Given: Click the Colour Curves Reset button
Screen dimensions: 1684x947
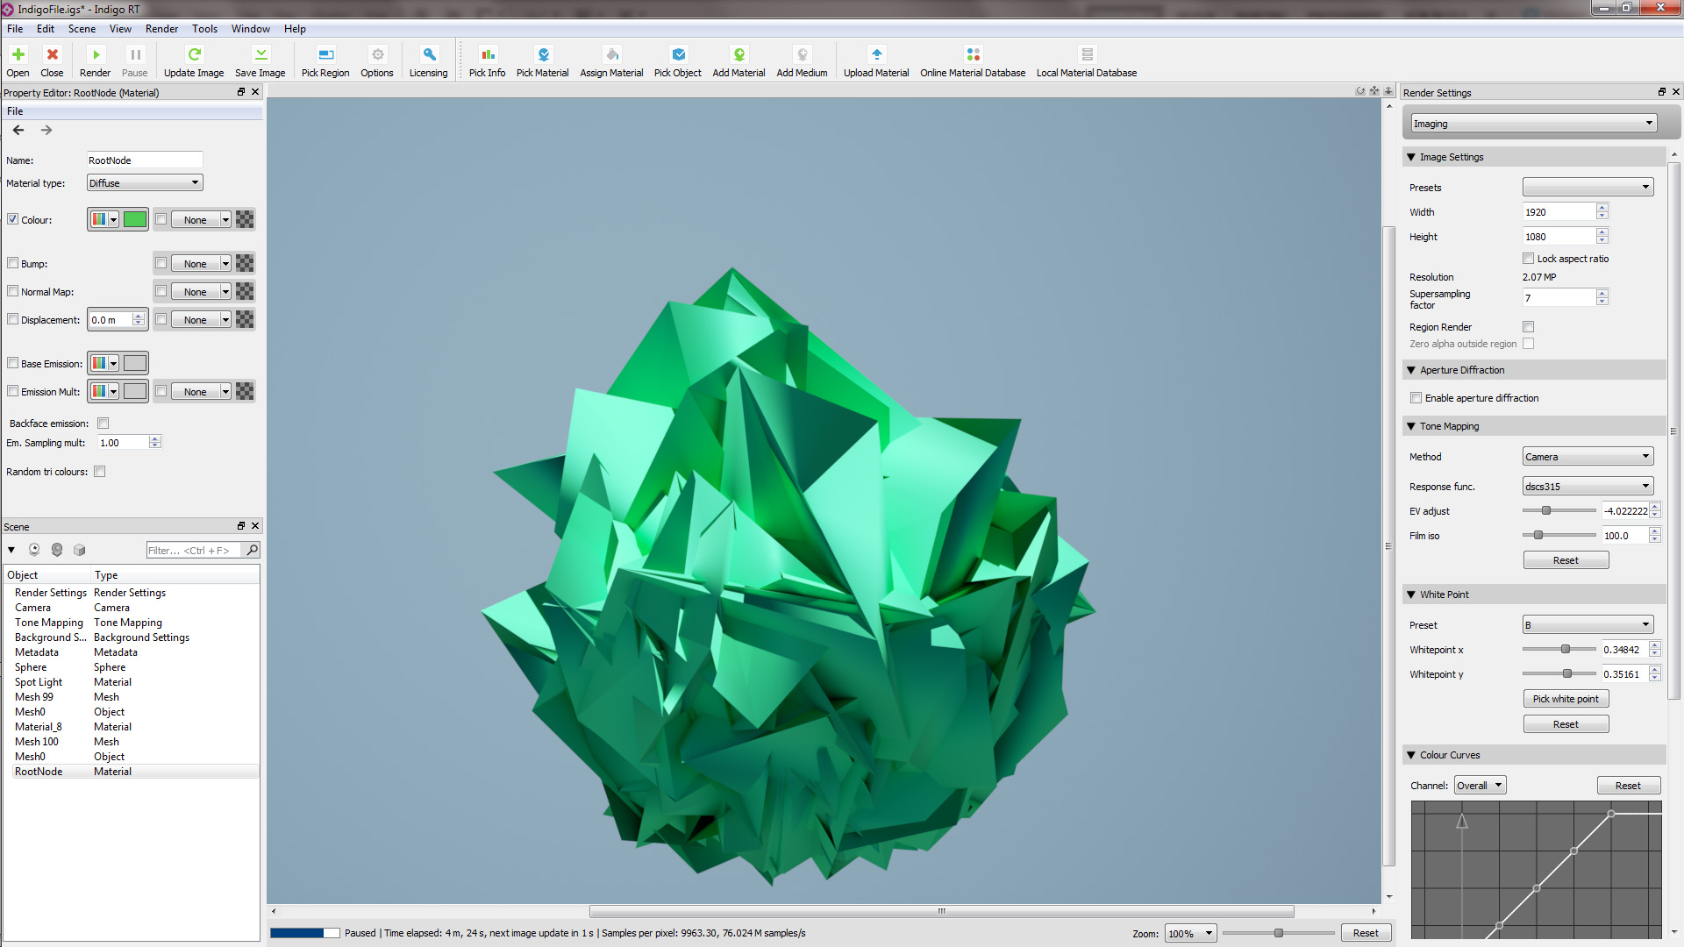Looking at the screenshot, I should (x=1628, y=786).
